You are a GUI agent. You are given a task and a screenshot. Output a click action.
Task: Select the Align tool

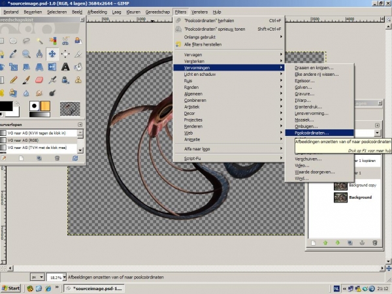tap(65, 54)
